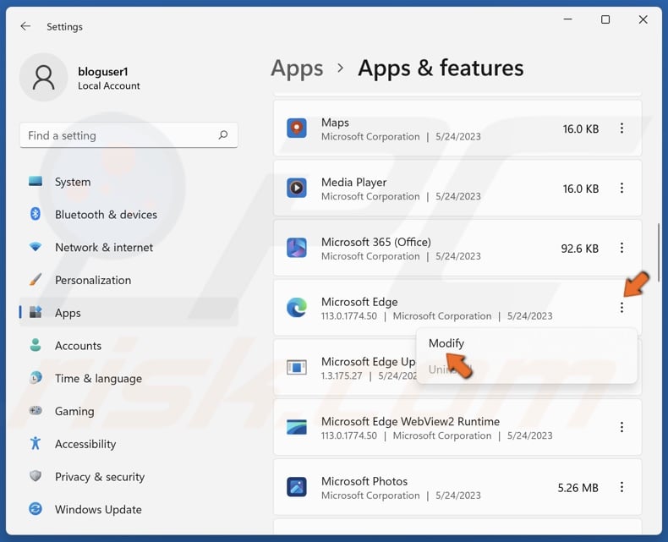Minimize the Settings window
Viewport: 668px width, 542px height.
(x=567, y=19)
